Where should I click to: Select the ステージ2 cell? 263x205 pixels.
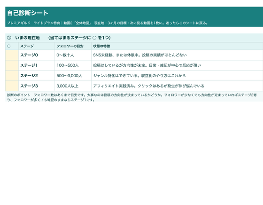(x=37, y=76)
